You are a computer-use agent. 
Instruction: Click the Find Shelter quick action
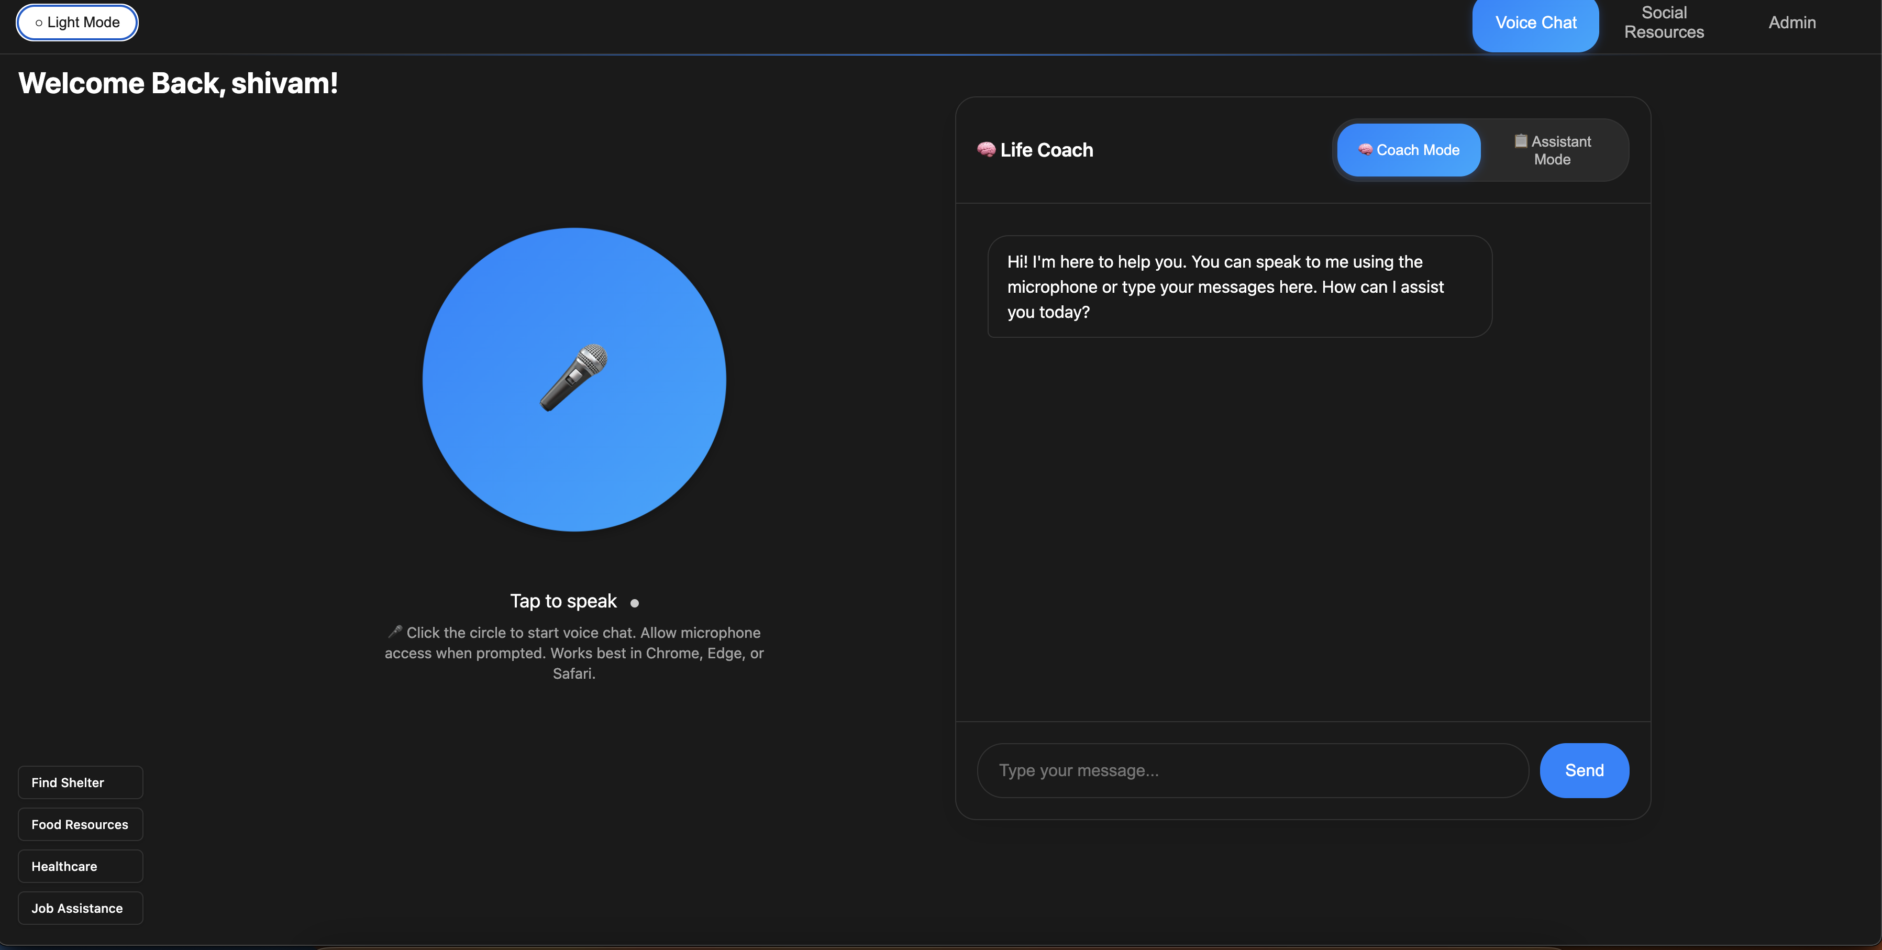[x=80, y=782]
